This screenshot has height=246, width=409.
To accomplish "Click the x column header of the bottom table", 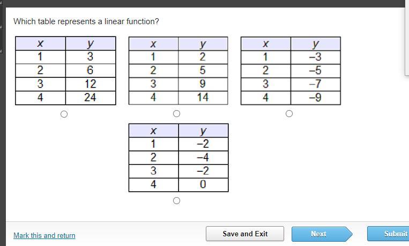I will pyautogui.click(x=154, y=131).
